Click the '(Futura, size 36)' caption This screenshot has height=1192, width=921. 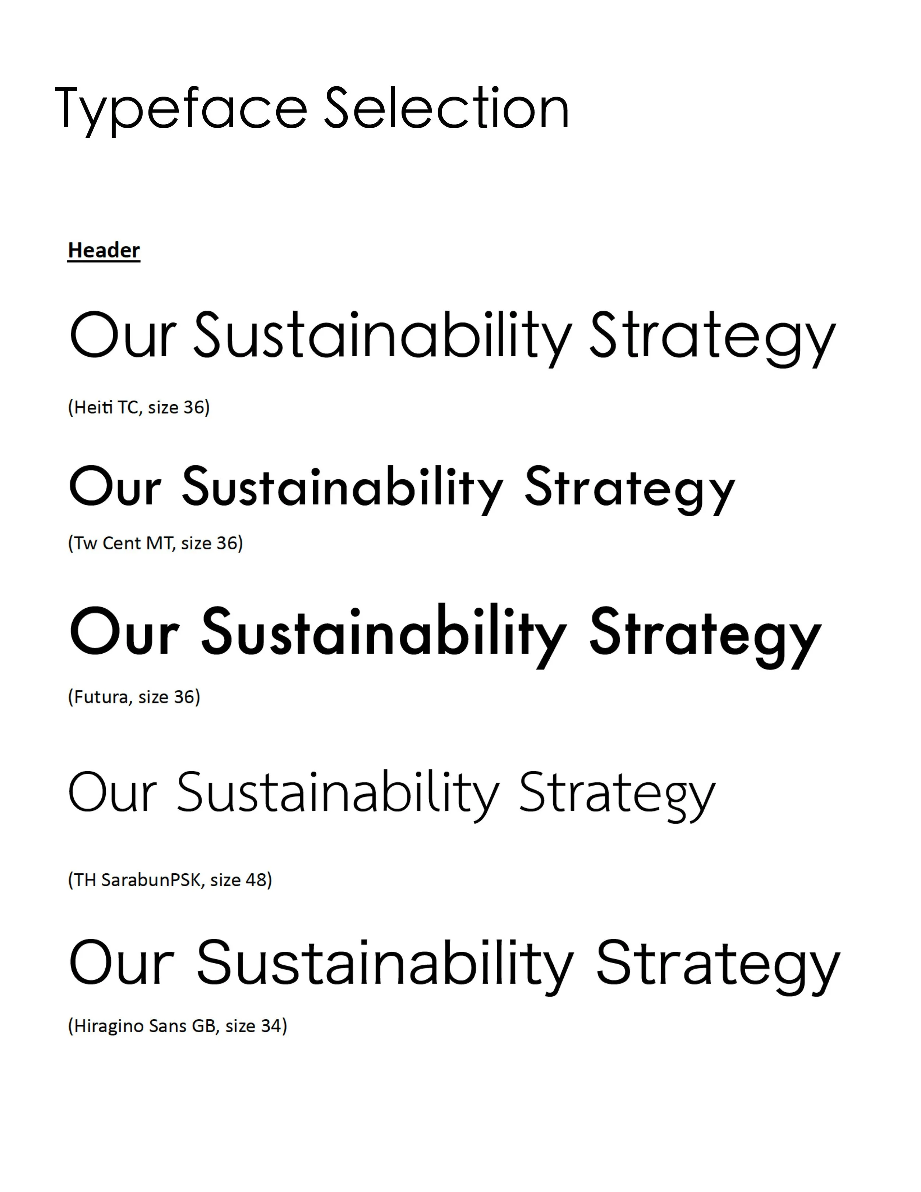click(x=134, y=697)
